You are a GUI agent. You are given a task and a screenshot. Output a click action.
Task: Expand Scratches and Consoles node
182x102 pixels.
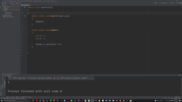pos(3,17)
